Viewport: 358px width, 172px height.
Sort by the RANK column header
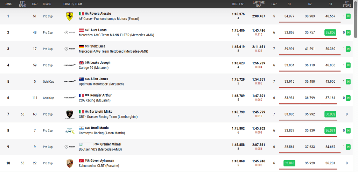point(8,4)
